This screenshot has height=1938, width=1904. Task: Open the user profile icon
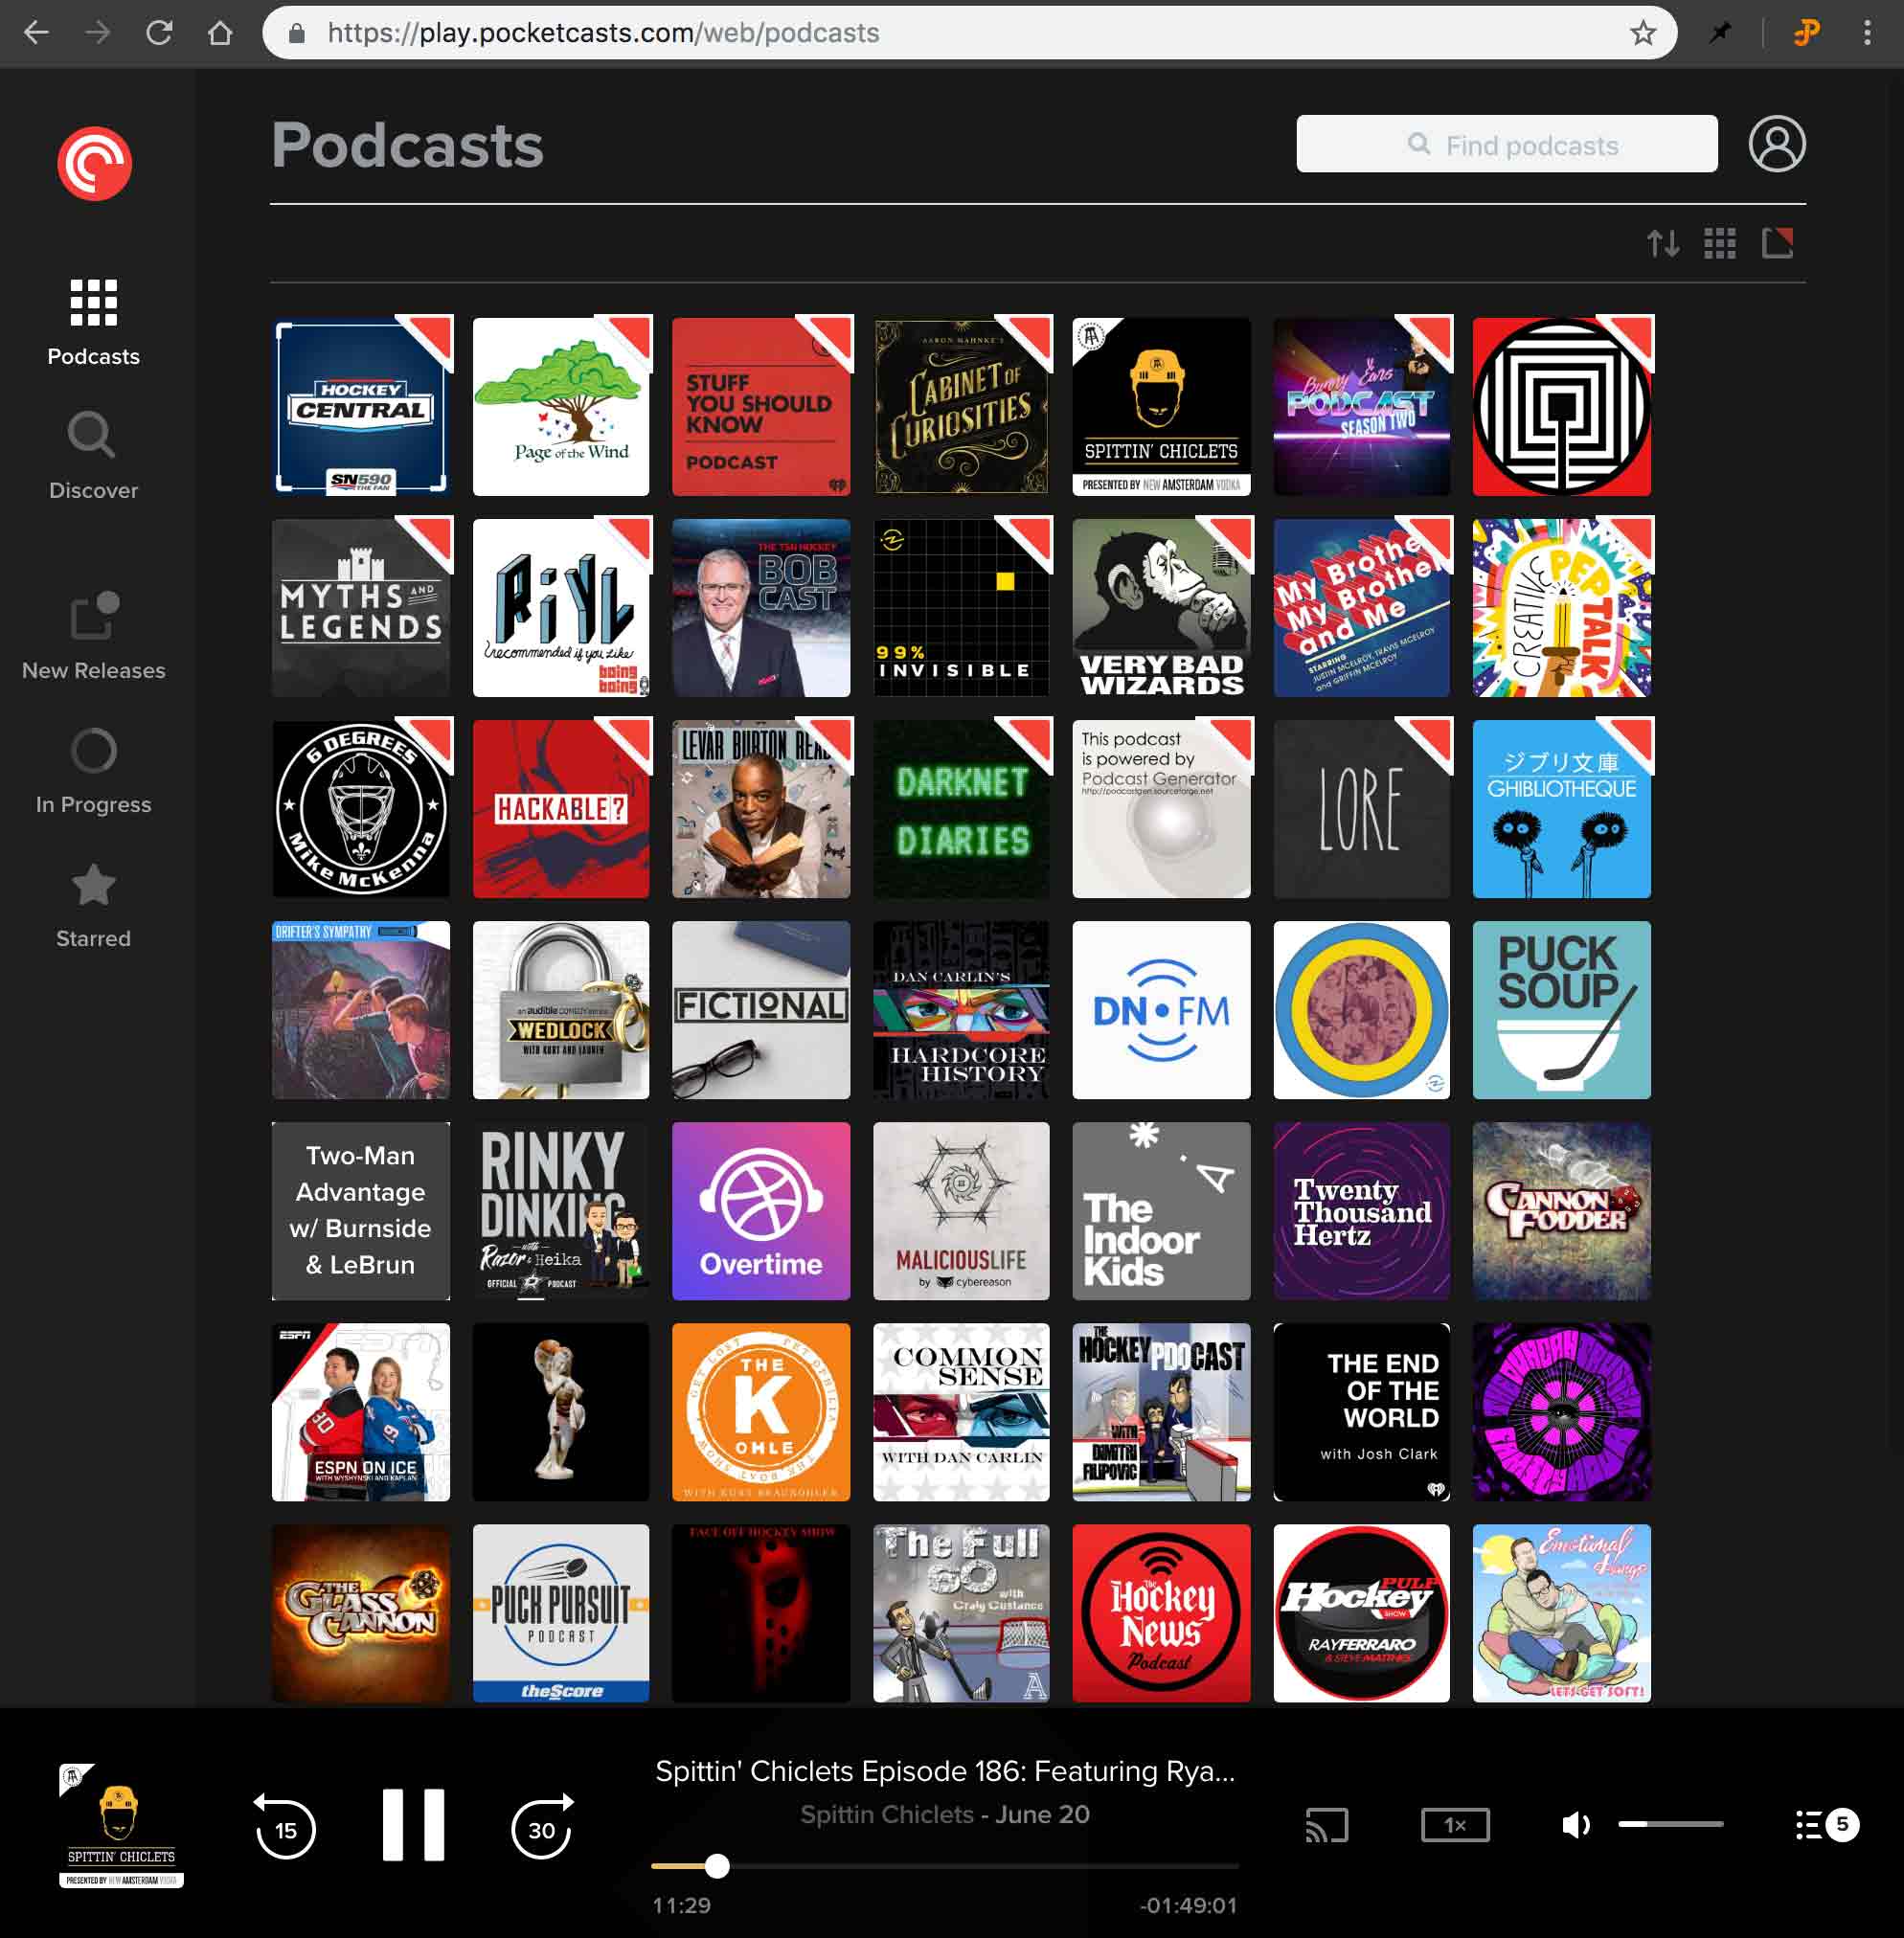[x=1776, y=144]
